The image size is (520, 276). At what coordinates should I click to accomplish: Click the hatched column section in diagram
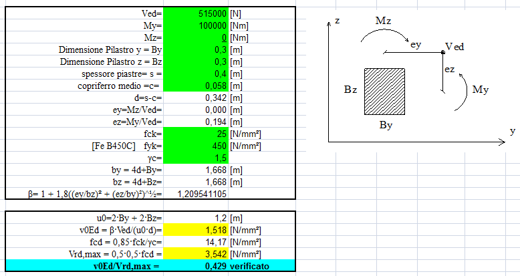coord(385,92)
